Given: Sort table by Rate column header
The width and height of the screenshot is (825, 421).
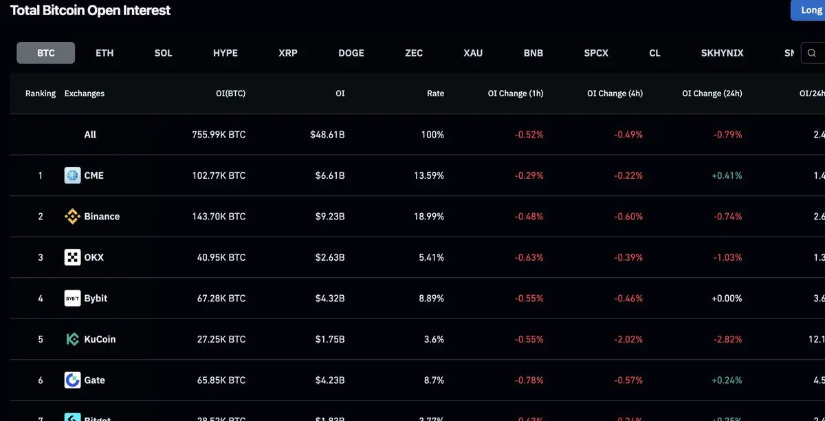Looking at the screenshot, I should pos(435,94).
